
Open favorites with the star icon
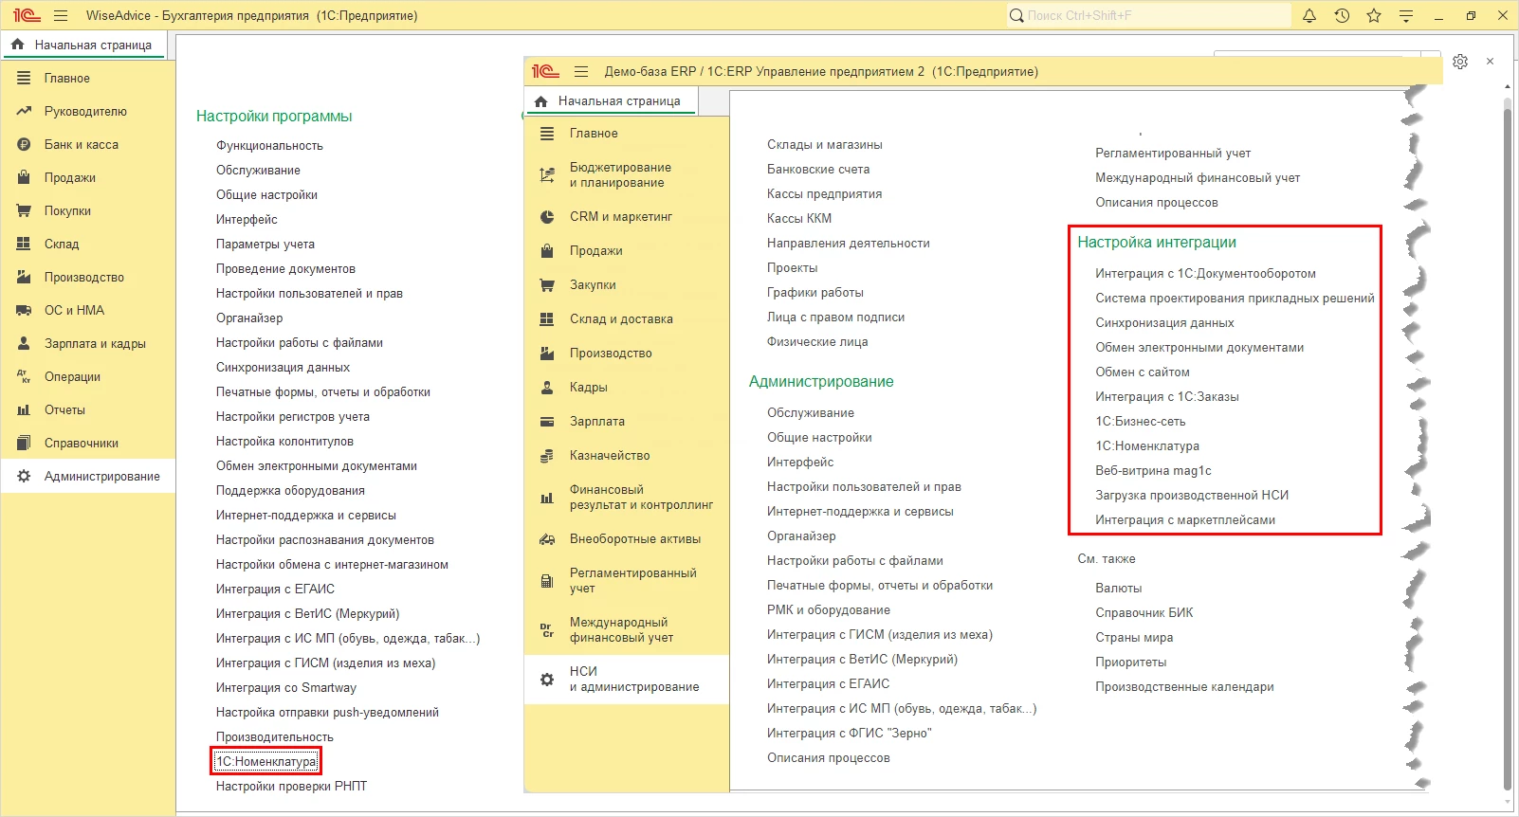click(1374, 15)
